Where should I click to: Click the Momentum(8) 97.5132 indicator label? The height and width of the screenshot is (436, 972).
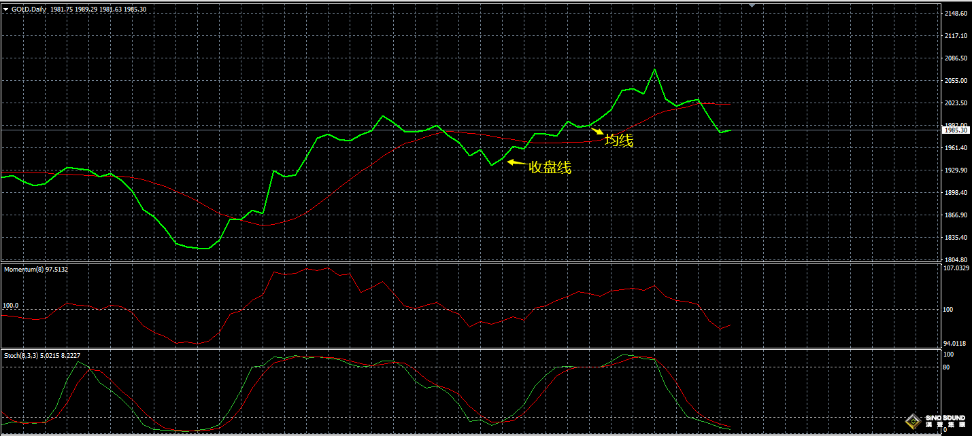coord(36,270)
